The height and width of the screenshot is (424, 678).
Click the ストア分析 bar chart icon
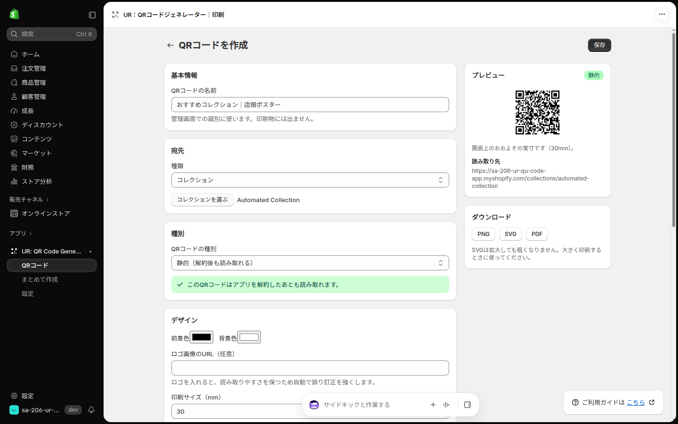14,181
